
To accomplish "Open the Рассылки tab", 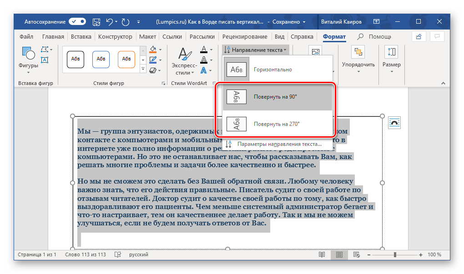I will [x=202, y=37].
